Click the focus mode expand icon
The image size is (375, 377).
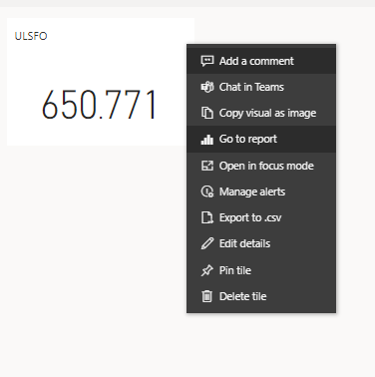point(207,166)
